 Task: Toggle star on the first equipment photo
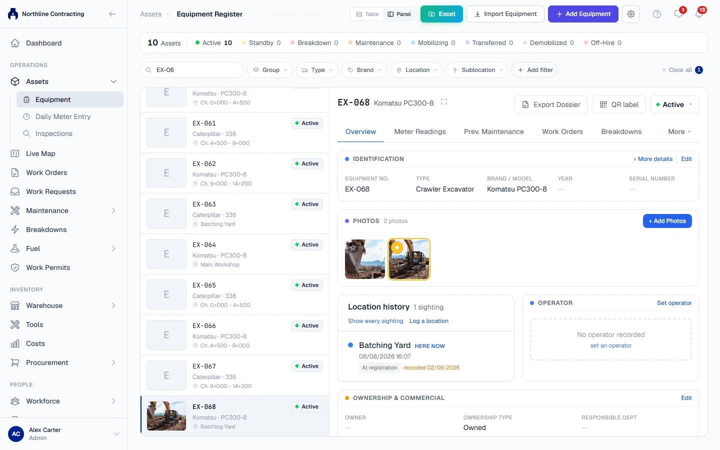[x=353, y=247]
